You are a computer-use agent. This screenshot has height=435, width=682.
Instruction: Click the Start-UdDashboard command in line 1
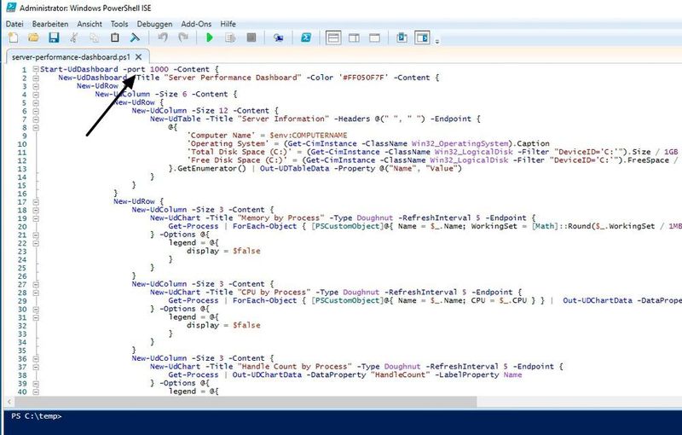(x=78, y=69)
